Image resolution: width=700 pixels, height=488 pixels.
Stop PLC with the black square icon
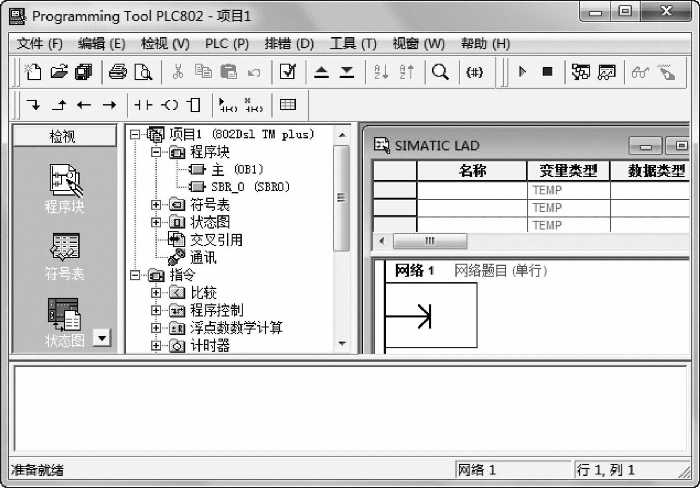(547, 72)
